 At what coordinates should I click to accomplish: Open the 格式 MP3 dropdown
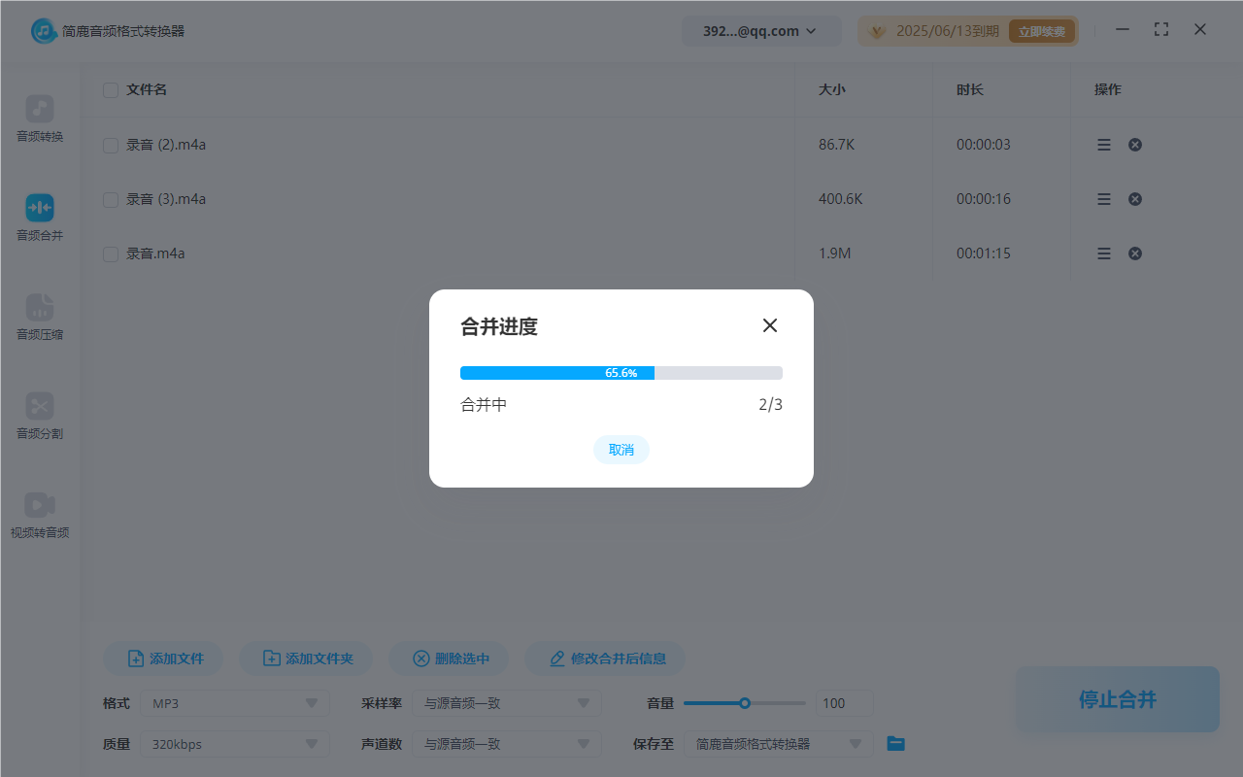point(234,702)
